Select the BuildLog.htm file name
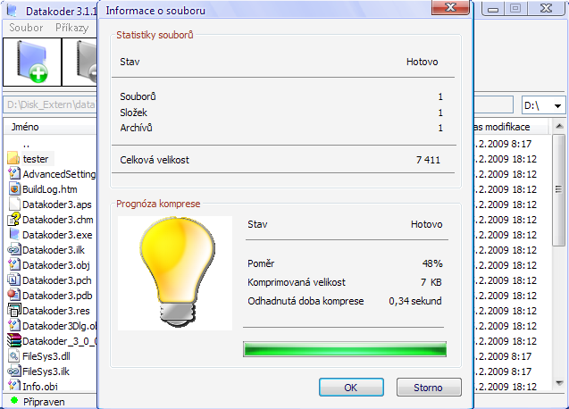 tap(50, 189)
